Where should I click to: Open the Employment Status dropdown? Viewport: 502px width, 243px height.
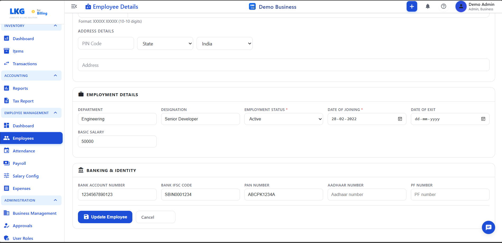click(284, 119)
